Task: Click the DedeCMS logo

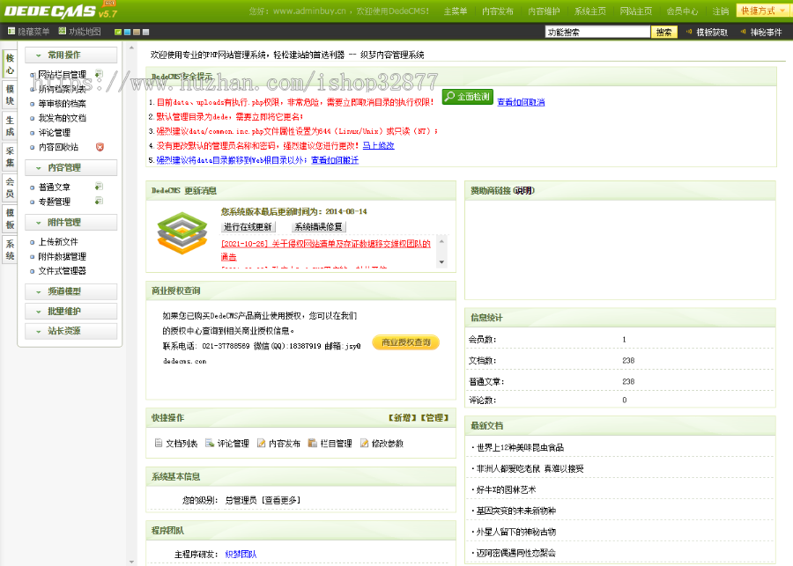Action: 61,11
